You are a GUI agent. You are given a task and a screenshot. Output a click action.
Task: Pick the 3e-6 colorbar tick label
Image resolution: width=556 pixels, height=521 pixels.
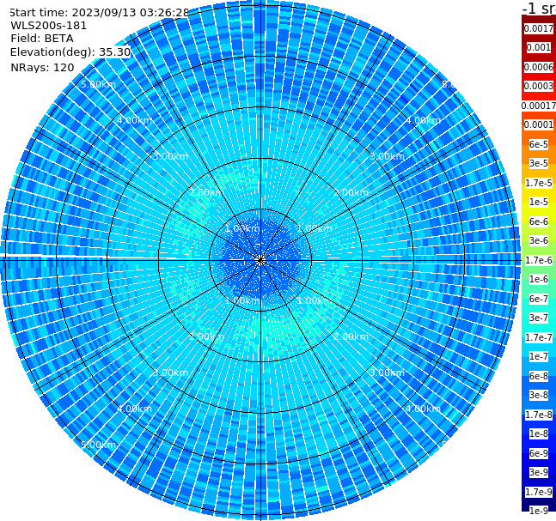pyautogui.click(x=539, y=240)
